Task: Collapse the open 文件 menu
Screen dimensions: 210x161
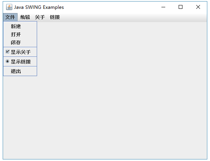Action: tap(10, 17)
